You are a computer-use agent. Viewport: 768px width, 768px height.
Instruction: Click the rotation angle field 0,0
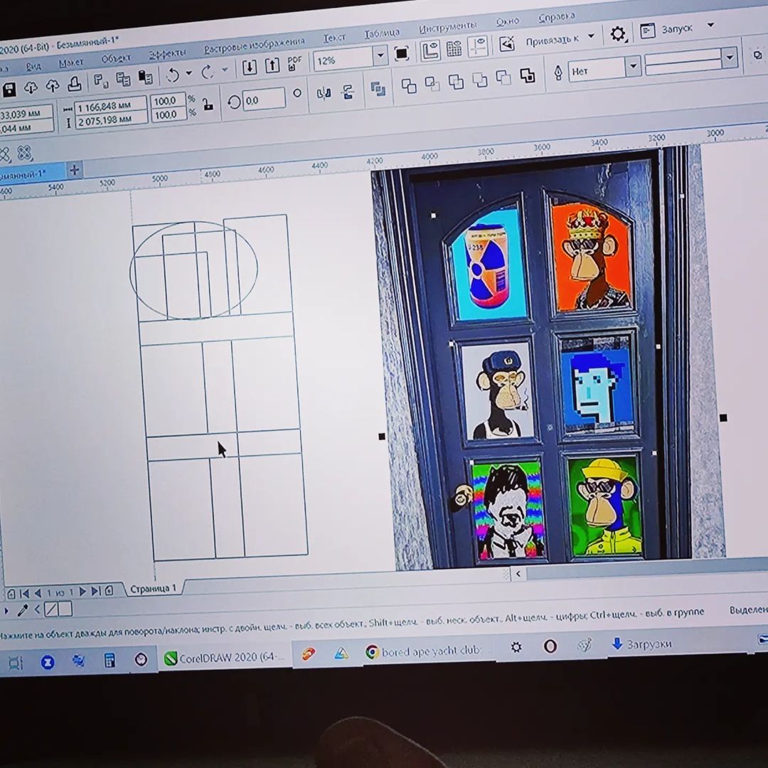(264, 100)
